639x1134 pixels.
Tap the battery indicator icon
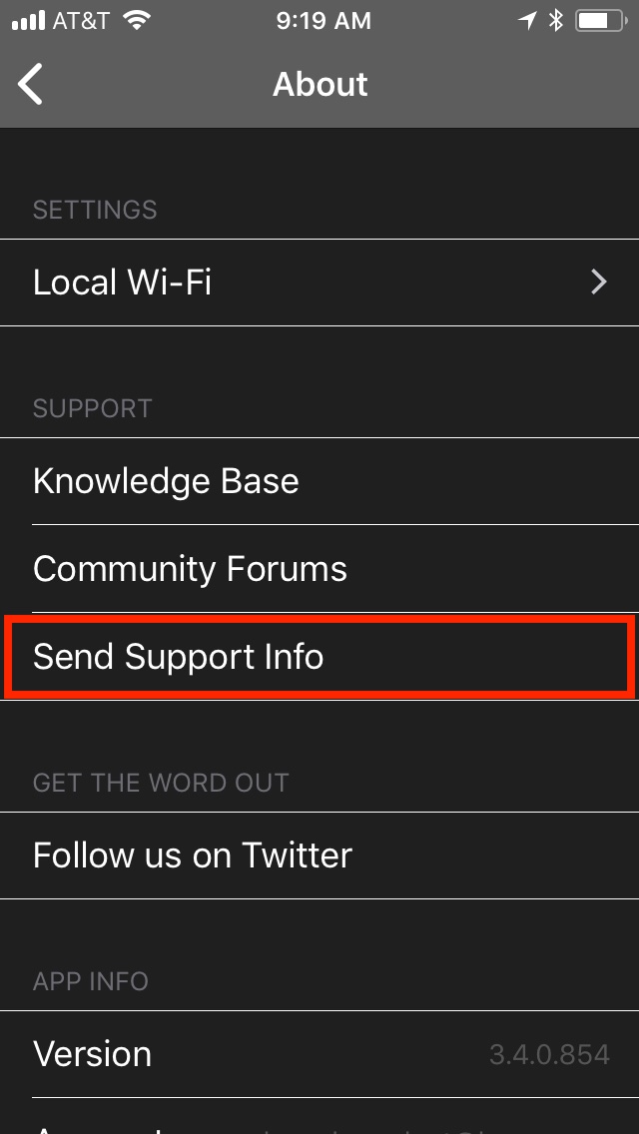pyautogui.click(x=601, y=21)
